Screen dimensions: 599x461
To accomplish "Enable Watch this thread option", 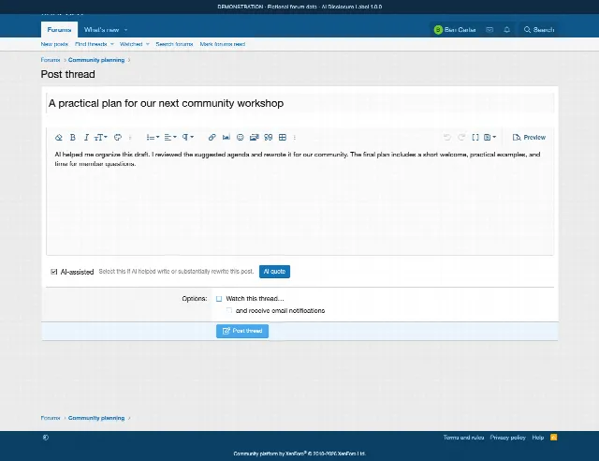I will 219,299.
